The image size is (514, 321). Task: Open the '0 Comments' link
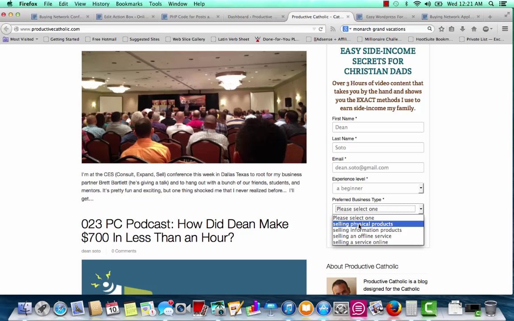point(124,251)
